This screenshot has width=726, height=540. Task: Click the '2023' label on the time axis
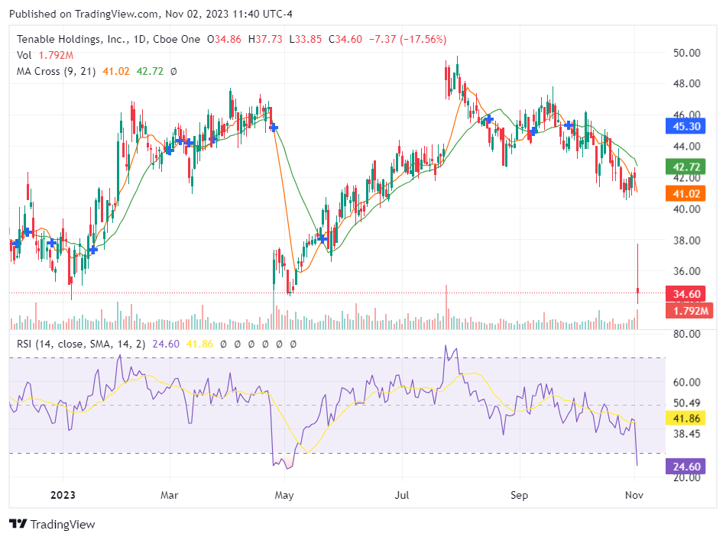pos(63,495)
